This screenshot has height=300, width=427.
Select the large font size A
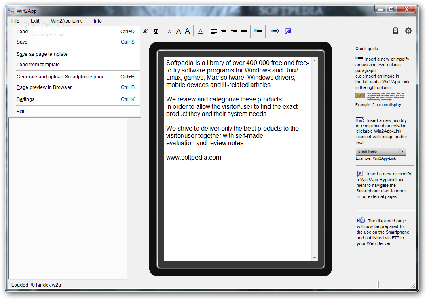(x=187, y=31)
